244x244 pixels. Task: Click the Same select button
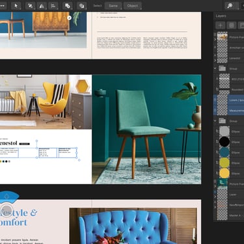(x=113, y=6)
